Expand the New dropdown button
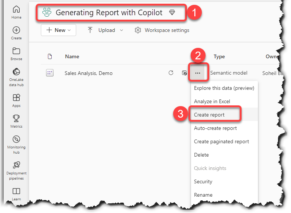This screenshot has height=213, width=291. coord(58,30)
